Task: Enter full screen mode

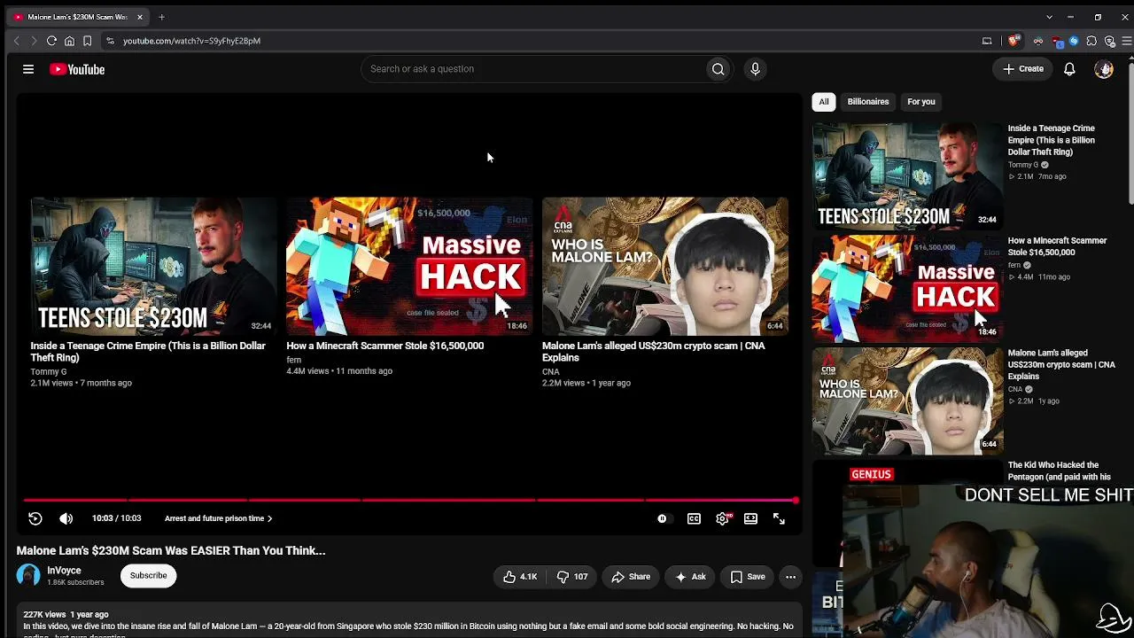Action: click(x=779, y=518)
